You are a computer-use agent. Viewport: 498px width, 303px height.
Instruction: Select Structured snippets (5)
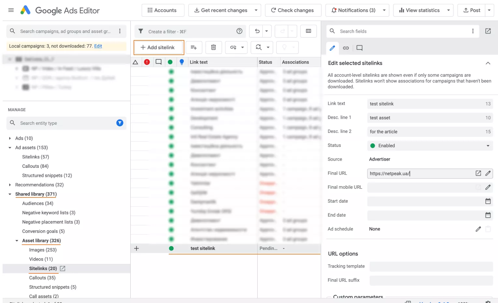pyautogui.click(x=53, y=287)
